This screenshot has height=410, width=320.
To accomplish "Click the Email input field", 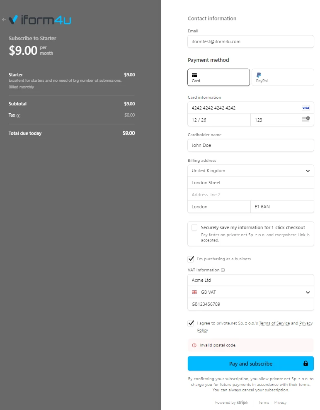I will point(250,41).
